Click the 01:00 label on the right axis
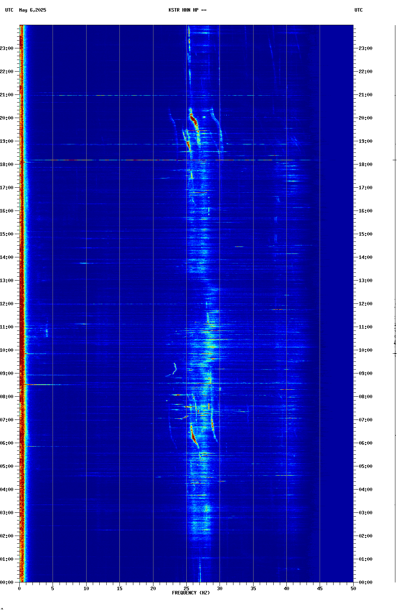Viewport: 412px width, 613px height. click(366, 559)
